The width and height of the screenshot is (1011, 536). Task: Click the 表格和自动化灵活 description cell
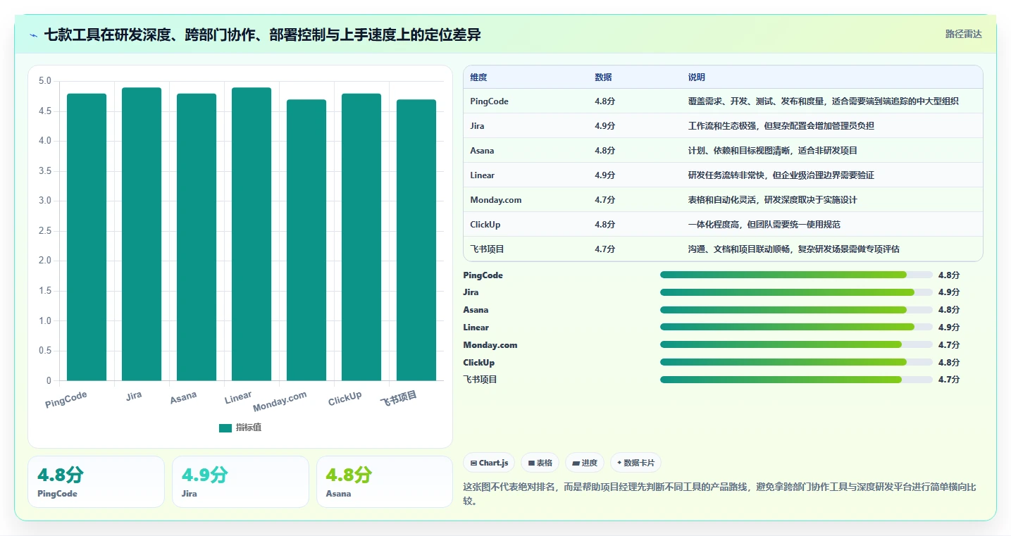tap(772, 200)
